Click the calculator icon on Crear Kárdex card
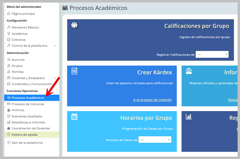Image resolution: width=240 pixels, height=159 pixels. pyautogui.click(x=74, y=71)
